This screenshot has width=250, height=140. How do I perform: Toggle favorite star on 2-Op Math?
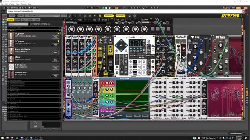[58, 41]
